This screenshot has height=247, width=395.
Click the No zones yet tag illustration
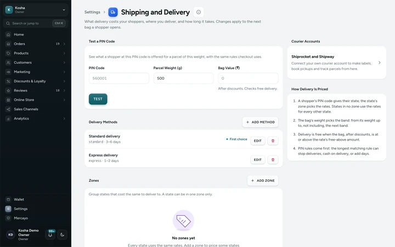click(183, 221)
